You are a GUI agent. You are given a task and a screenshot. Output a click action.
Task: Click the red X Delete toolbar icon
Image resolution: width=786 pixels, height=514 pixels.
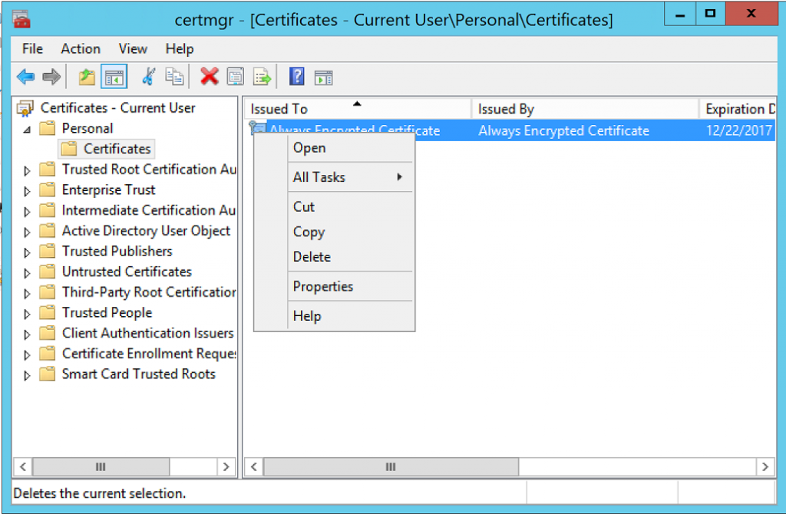tap(209, 77)
